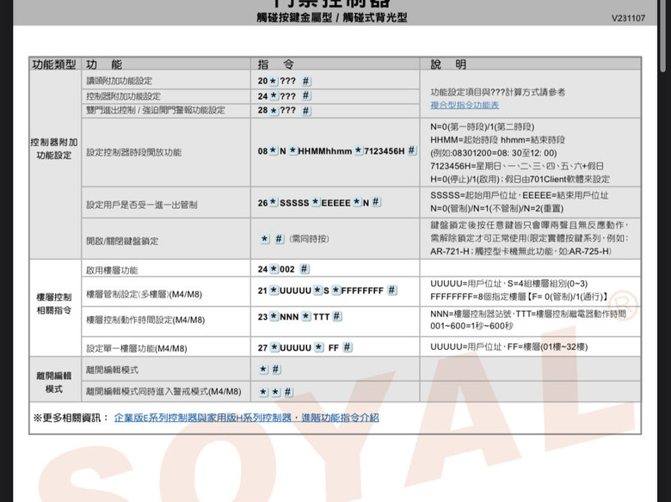The width and height of the screenshot is (671, 502).
Task: Select the version text V231107
Action: 628,18
